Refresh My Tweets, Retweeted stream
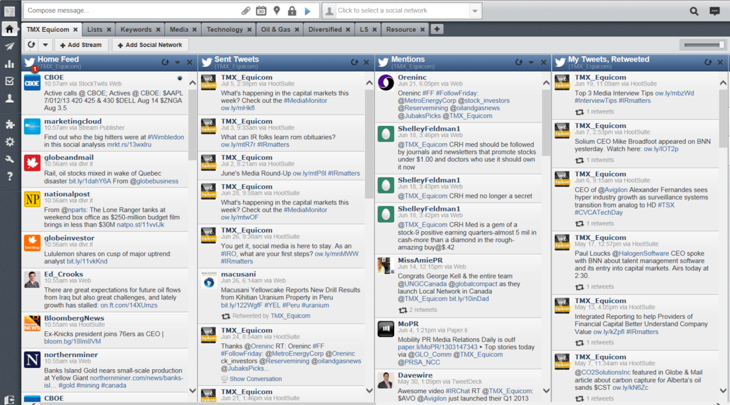The image size is (730, 405). 708,62
